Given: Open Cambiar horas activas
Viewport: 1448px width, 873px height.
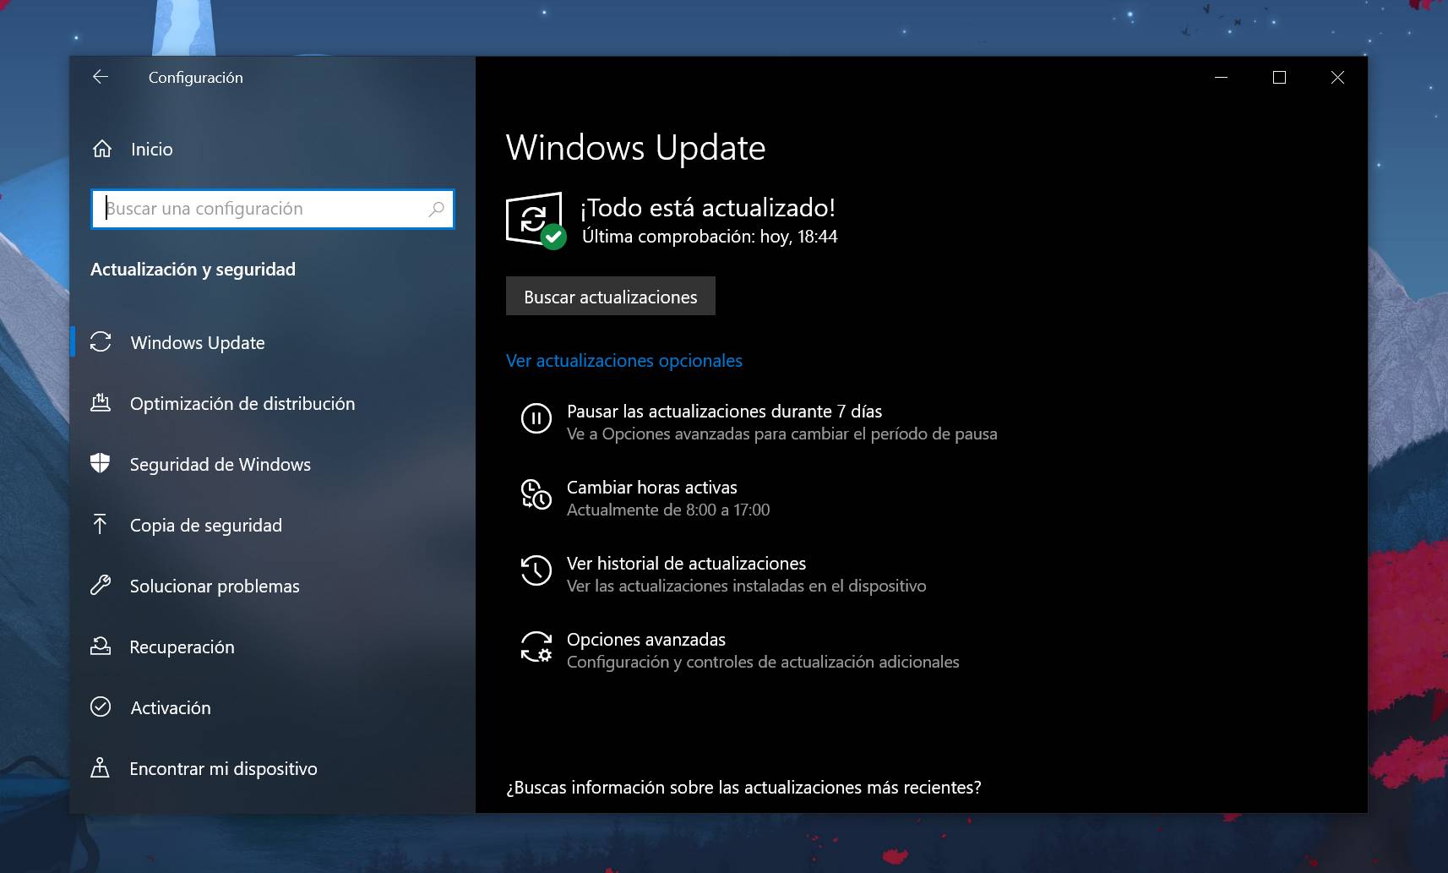Looking at the screenshot, I should (651, 488).
